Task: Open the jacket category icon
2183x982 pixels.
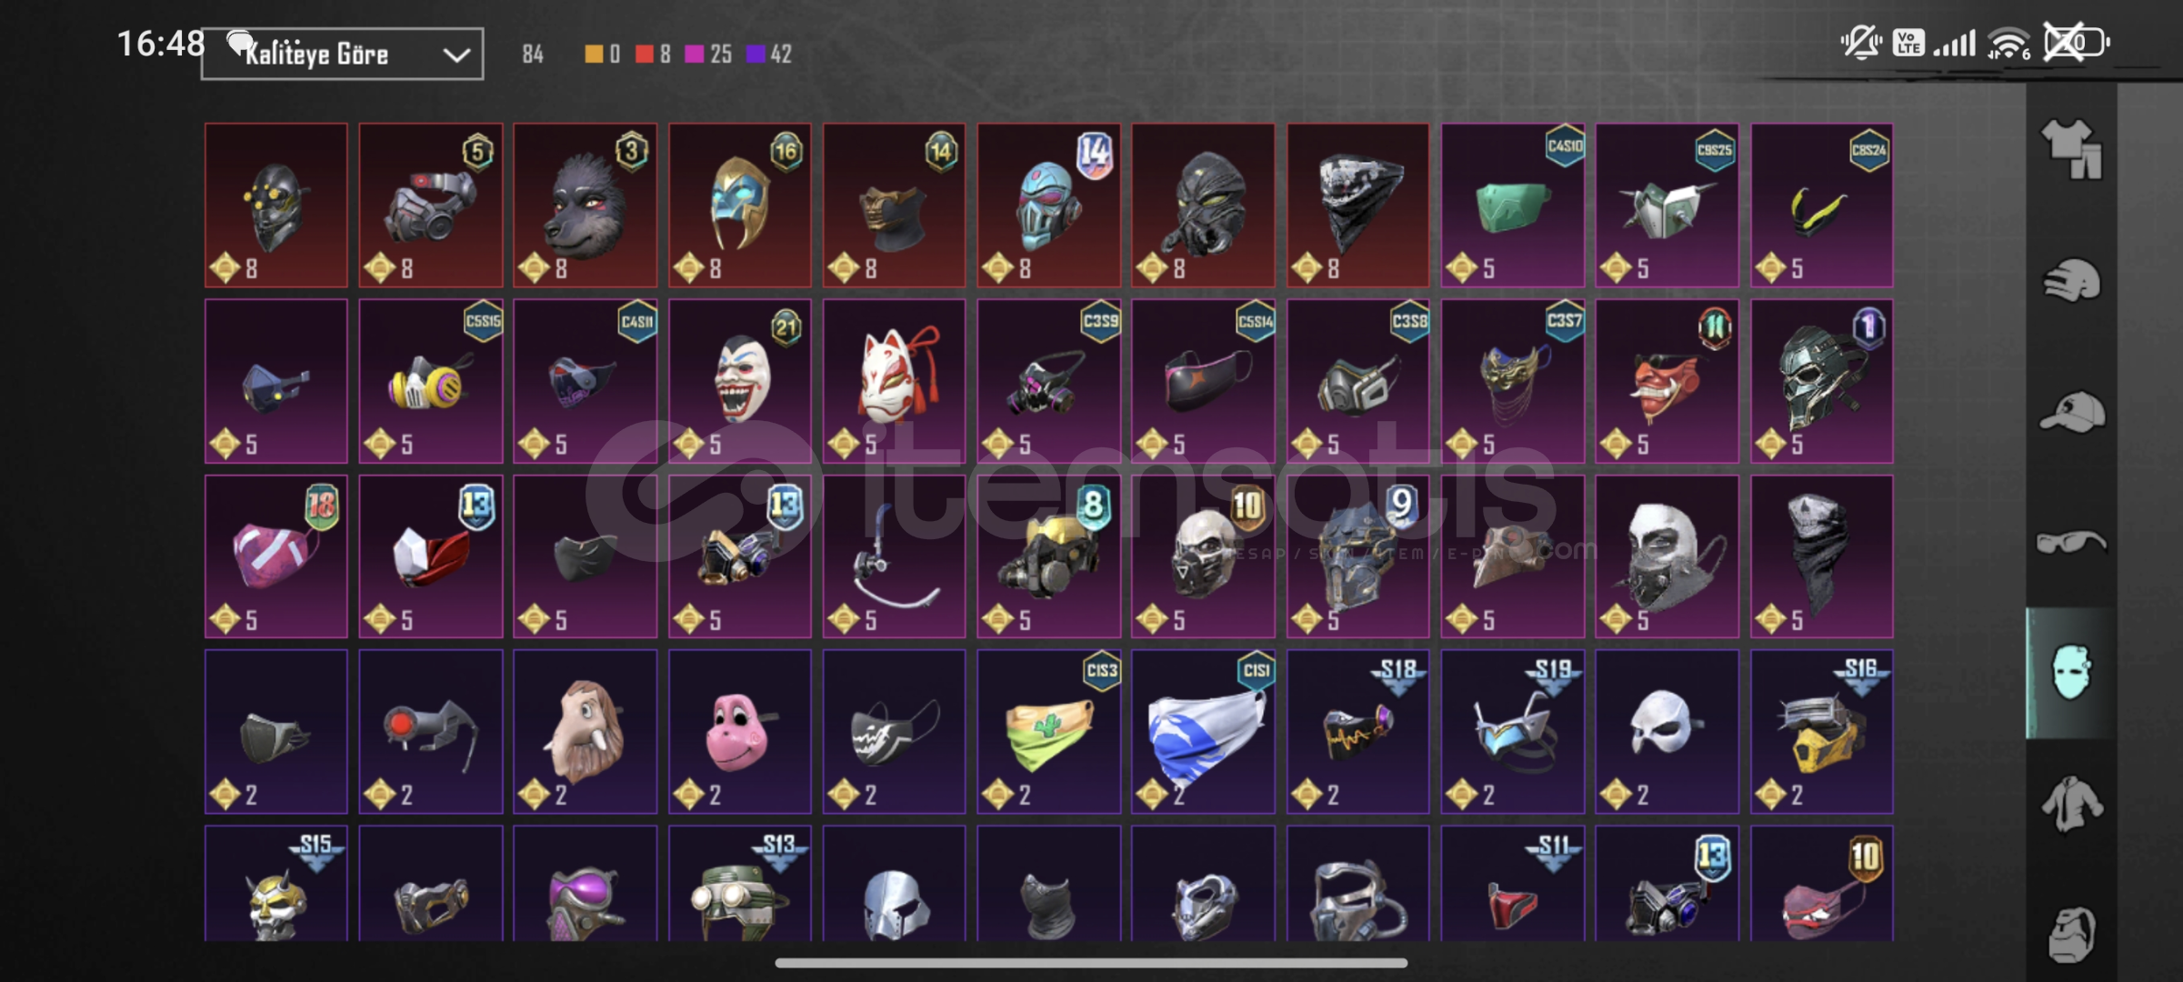Action: (x=2071, y=804)
